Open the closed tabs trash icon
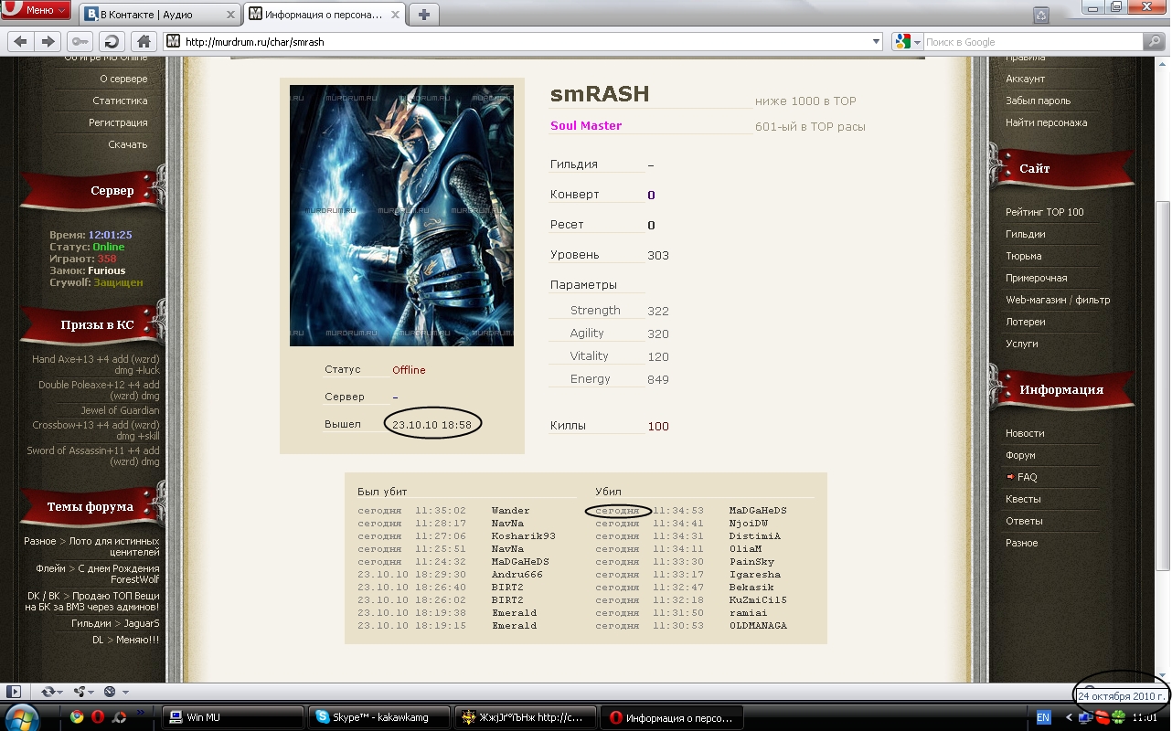 pyautogui.click(x=1041, y=15)
